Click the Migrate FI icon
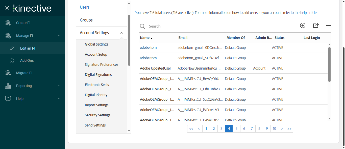Screen dimensions: 345x149 (x=8, y=73)
